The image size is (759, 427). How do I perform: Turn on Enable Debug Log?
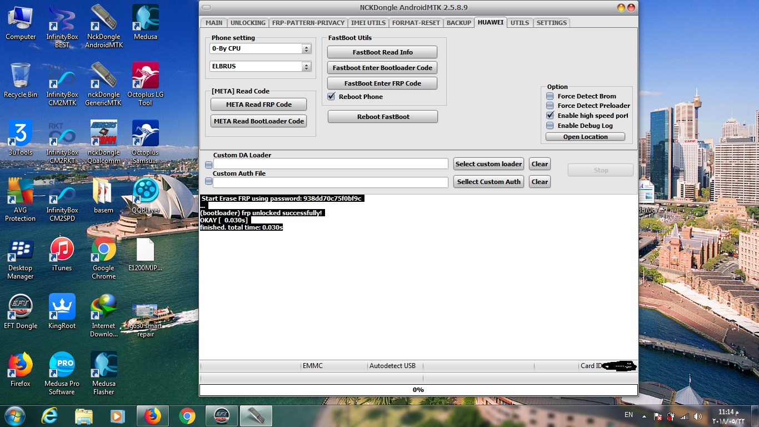[x=550, y=126]
